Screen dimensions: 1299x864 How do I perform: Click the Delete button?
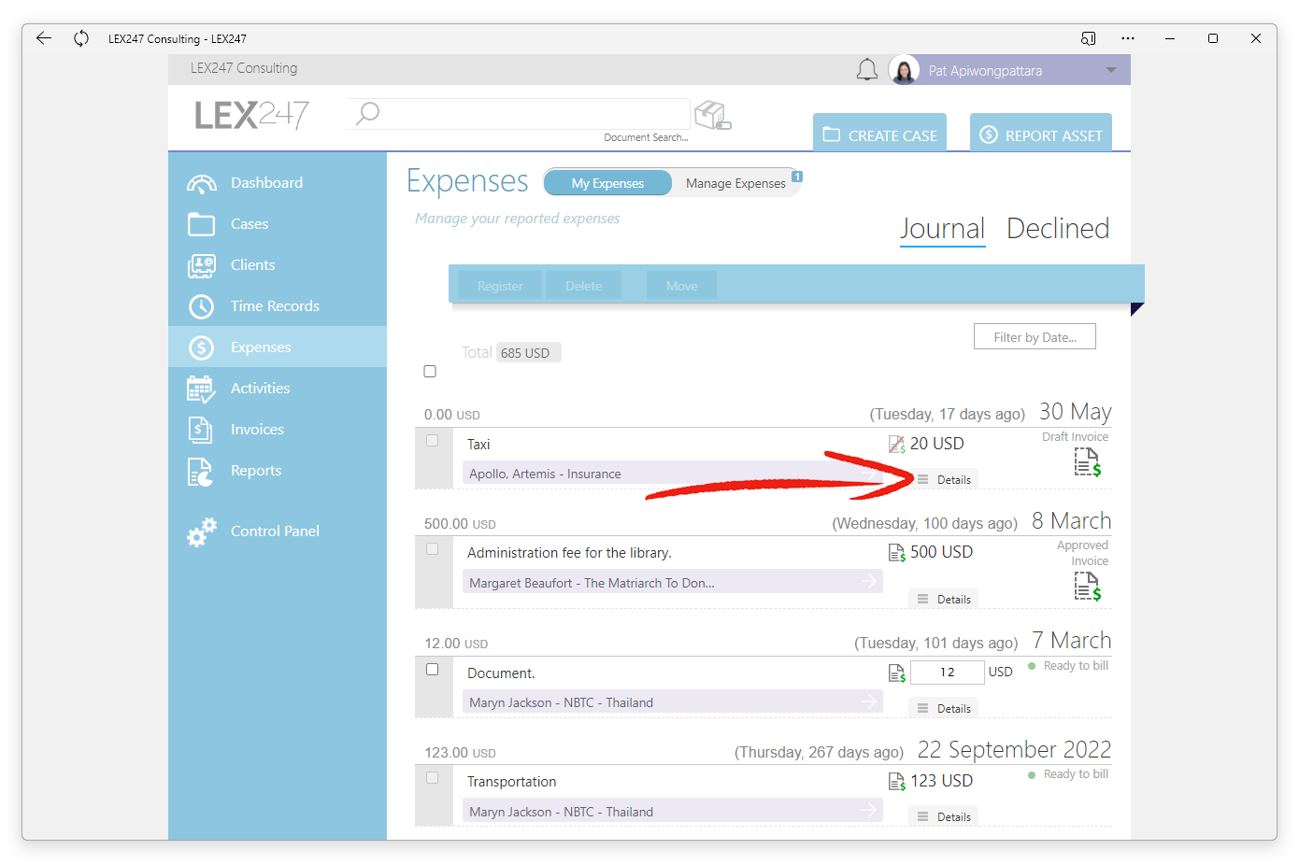583,286
